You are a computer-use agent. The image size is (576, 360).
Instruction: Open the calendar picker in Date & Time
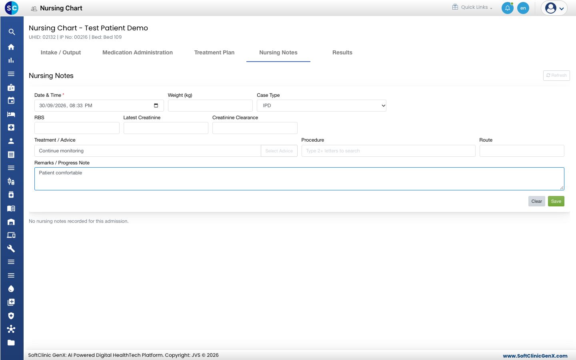click(156, 106)
